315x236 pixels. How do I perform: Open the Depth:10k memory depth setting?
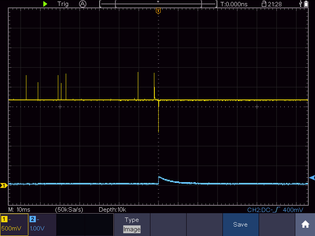coord(112,210)
